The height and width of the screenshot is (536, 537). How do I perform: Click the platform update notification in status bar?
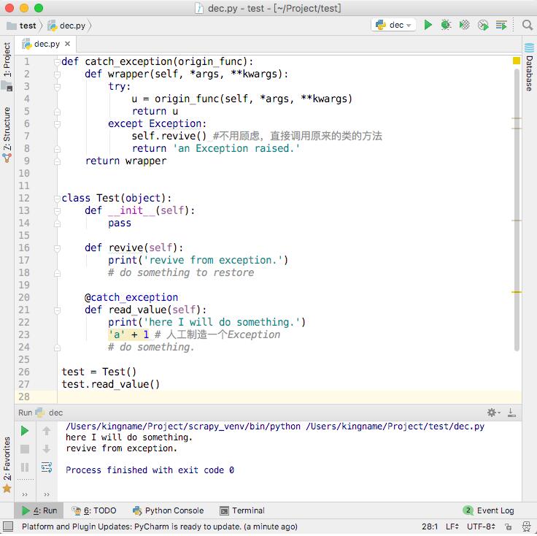click(x=159, y=527)
